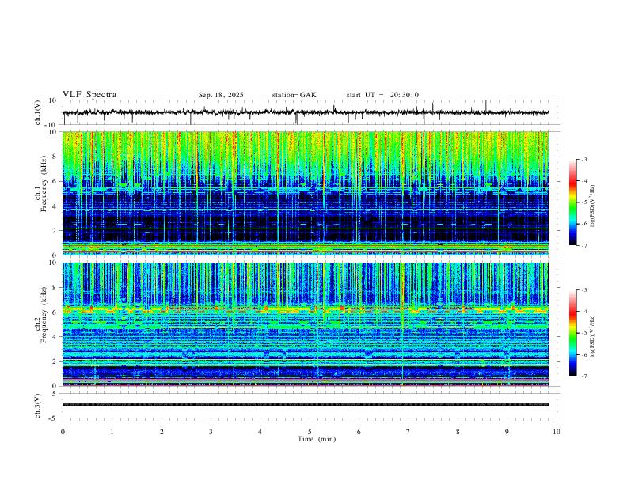Click the "ch.1(V)" waveform axis label

coord(38,112)
